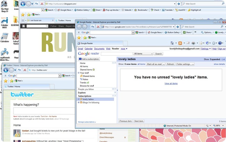Click Previous item button
This screenshot has width=226, height=142.
coord(126,121)
